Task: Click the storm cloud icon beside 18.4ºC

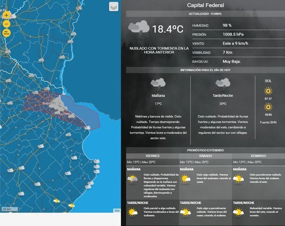Action: (139, 29)
